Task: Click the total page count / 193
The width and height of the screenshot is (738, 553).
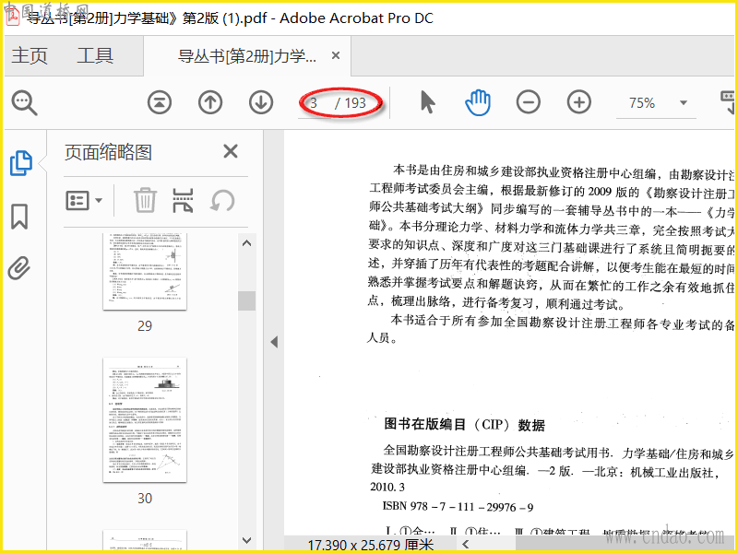Action: (351, 102)
